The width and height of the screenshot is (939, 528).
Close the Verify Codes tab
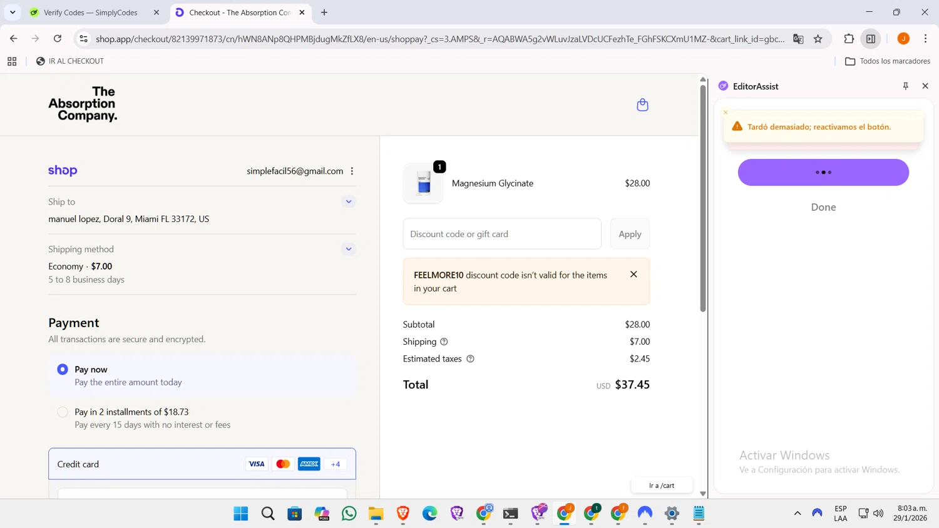click(156, 13)
